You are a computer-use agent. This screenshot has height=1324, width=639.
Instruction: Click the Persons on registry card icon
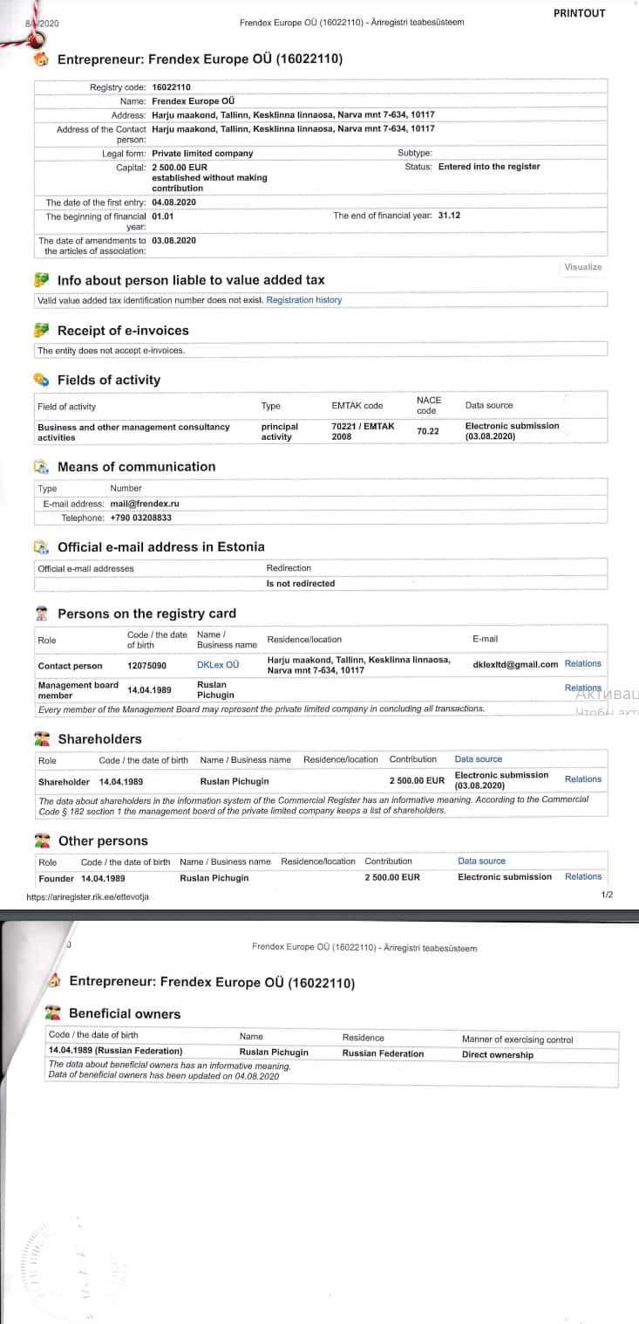[41, 613]
